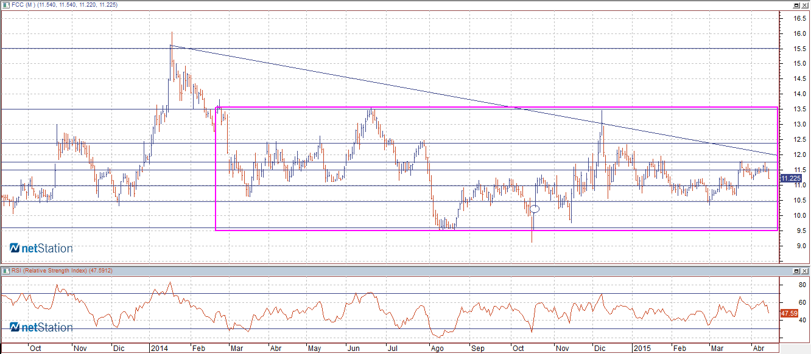Click the 47.59 RSI value label
The image size is (811, 354).
point(789,313)
